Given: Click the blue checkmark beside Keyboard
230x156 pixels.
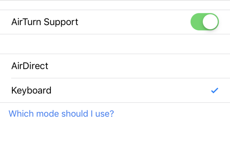Looking at the screenshot, I should click(x=215, y=91).
